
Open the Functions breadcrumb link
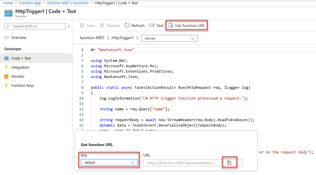pos(80,3)
